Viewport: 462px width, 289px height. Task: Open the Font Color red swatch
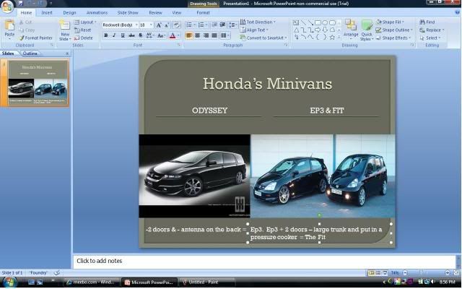tap(173, 35)
